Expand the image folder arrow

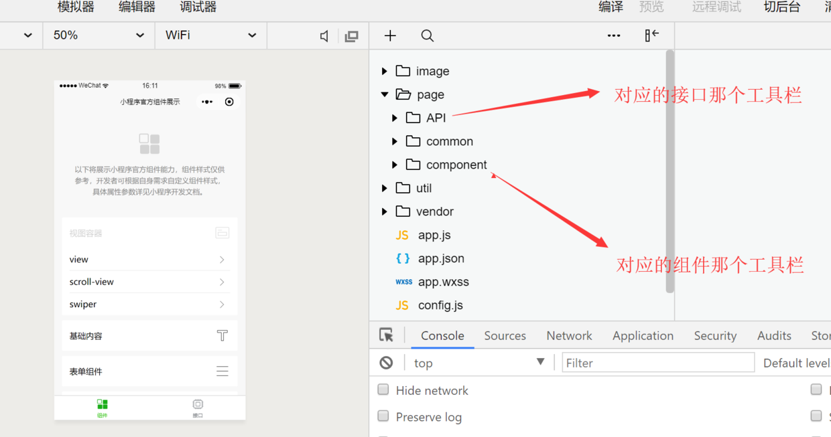pyautogui.click(x=384, y=71)
